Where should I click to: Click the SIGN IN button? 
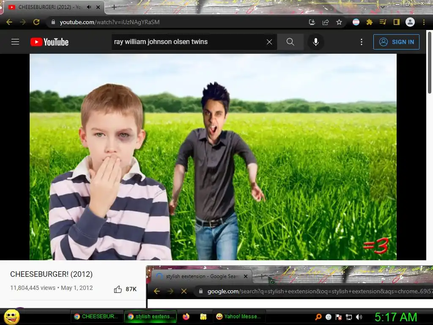(x=396, y=42)
